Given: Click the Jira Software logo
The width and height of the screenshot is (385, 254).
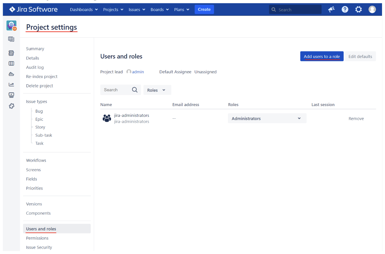Looking at the screenshot, I should click(33, 9).
